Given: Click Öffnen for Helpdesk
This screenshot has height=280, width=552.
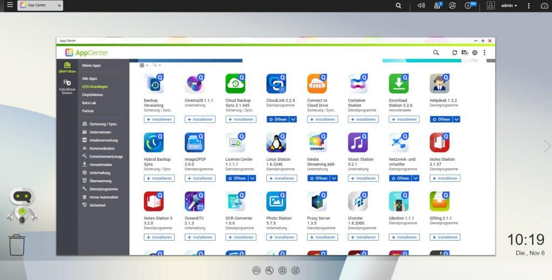Looking at the screenshot, I should click(x=441, y=119).
